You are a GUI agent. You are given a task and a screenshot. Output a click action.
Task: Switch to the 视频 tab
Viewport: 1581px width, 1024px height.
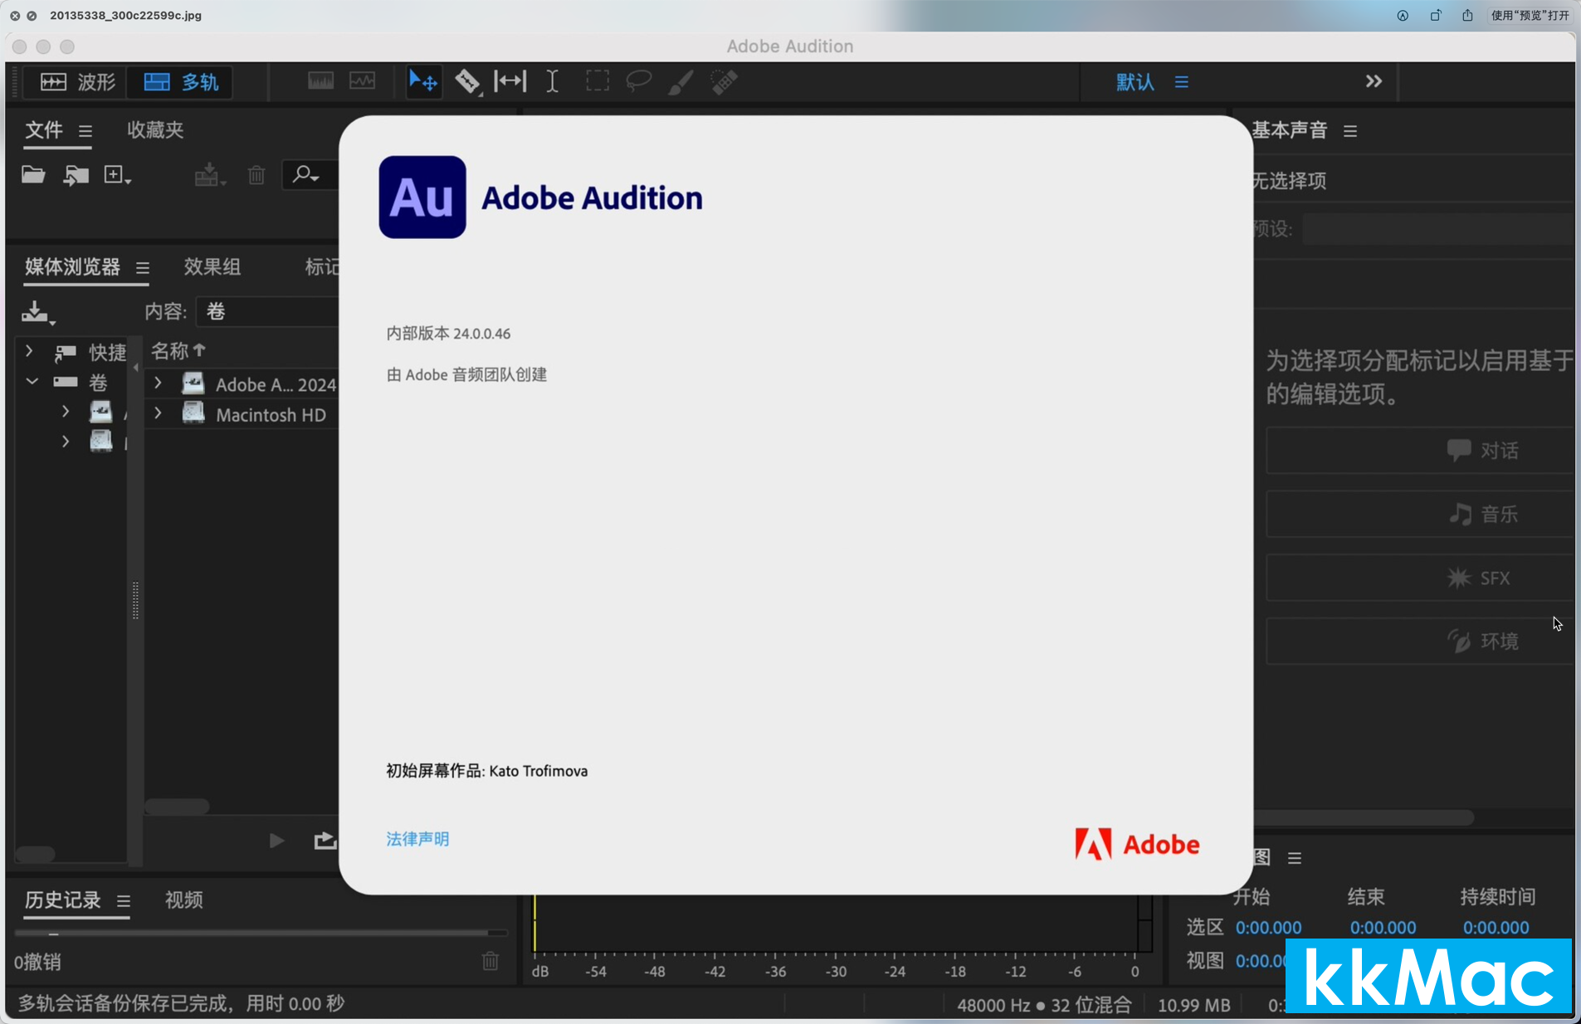click(184, 900)
